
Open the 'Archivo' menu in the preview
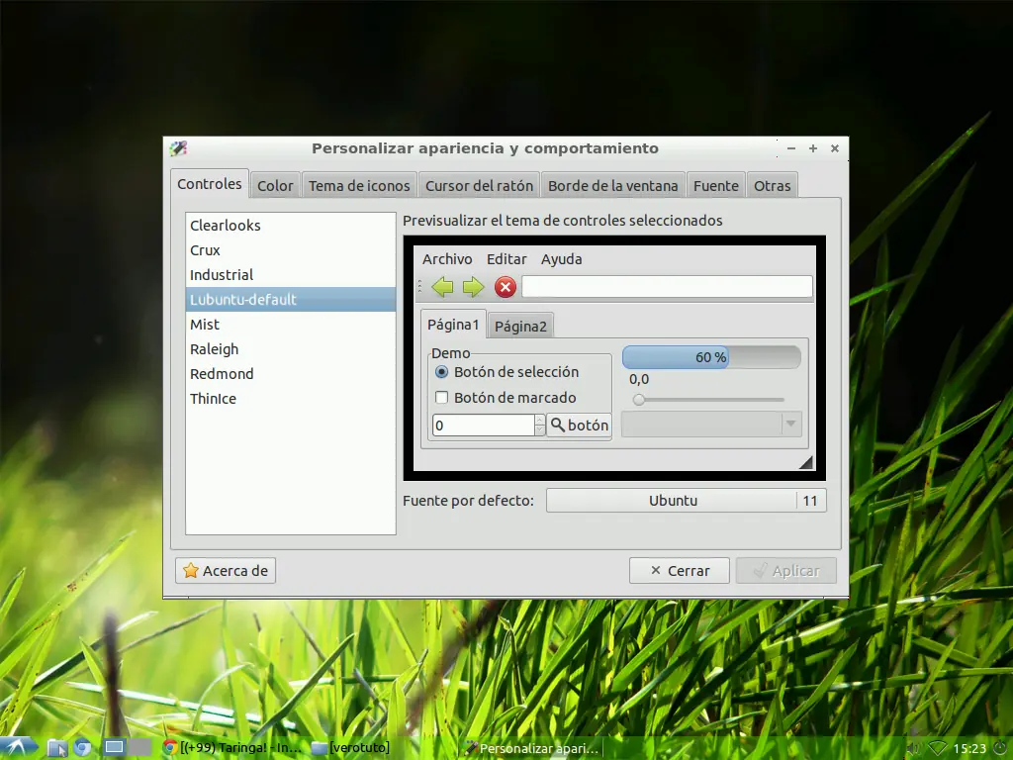click(447, 259)
